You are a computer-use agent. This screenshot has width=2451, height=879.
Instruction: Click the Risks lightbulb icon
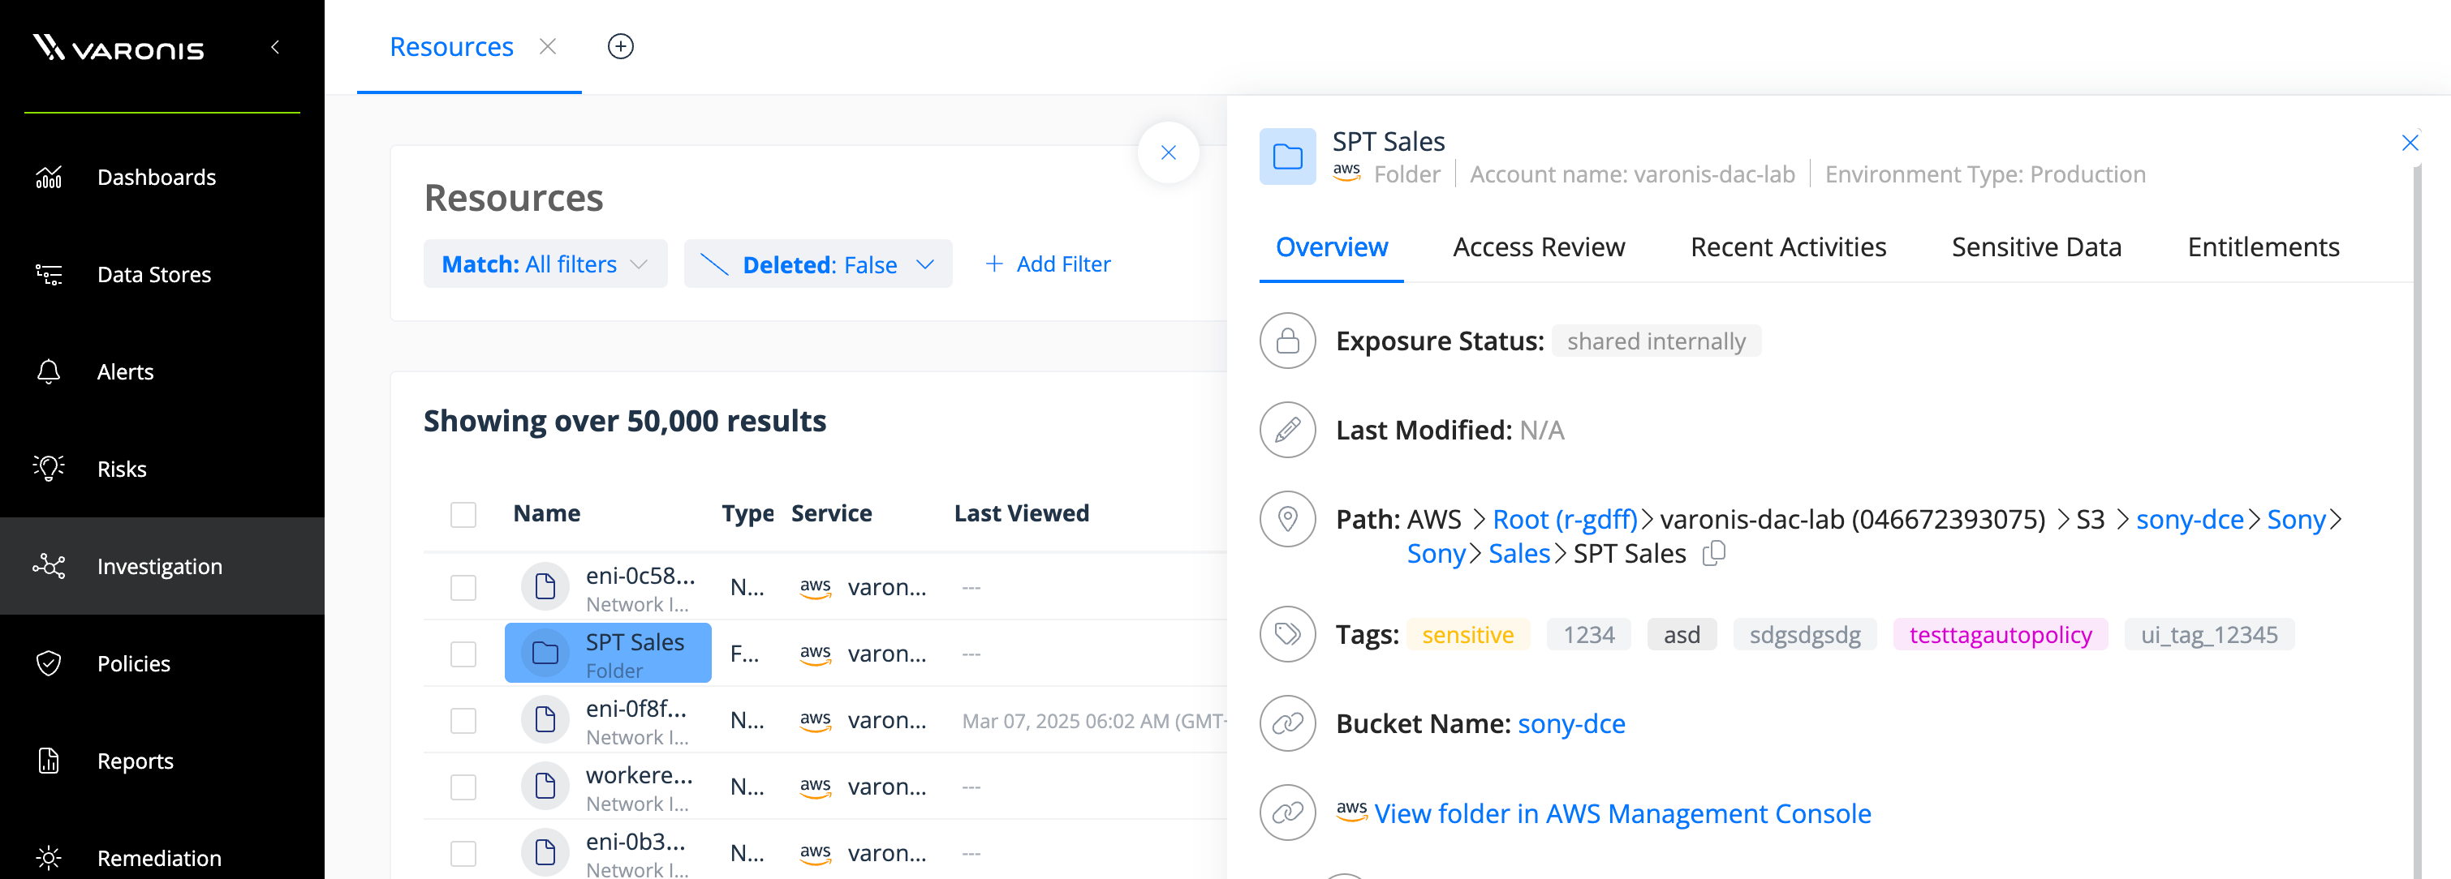tap(49, 468)
